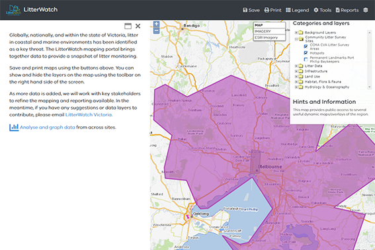Zoom in the map with plus button
Image resolution: width=375 pixels, height=250 pixels.
(156, 24)
